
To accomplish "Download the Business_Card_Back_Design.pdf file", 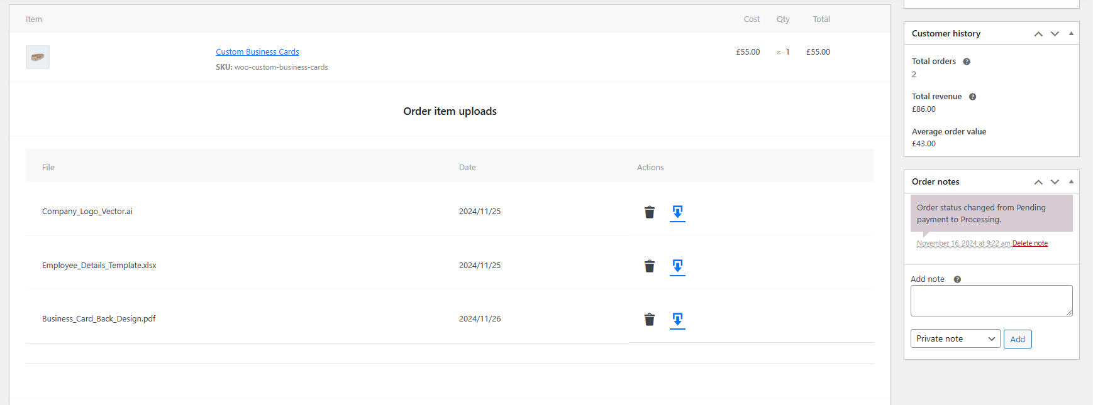I will click(677, 320).
